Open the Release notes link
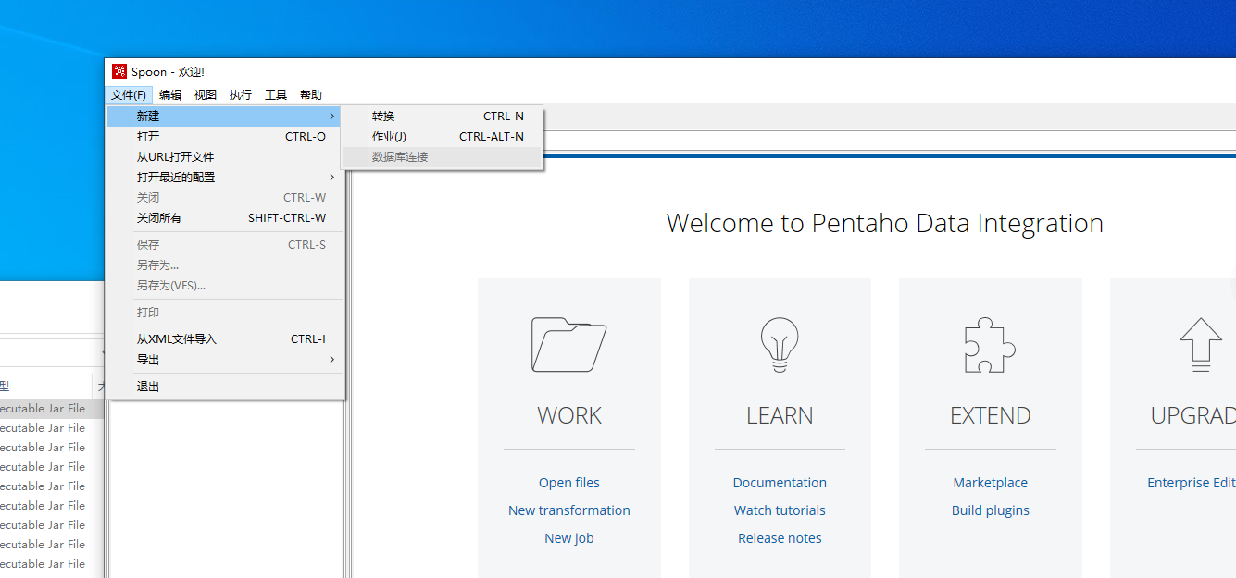Screen dimensions: 1236x578 [780, 538]
